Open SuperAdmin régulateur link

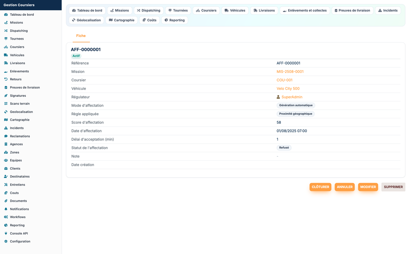point(292,97)
